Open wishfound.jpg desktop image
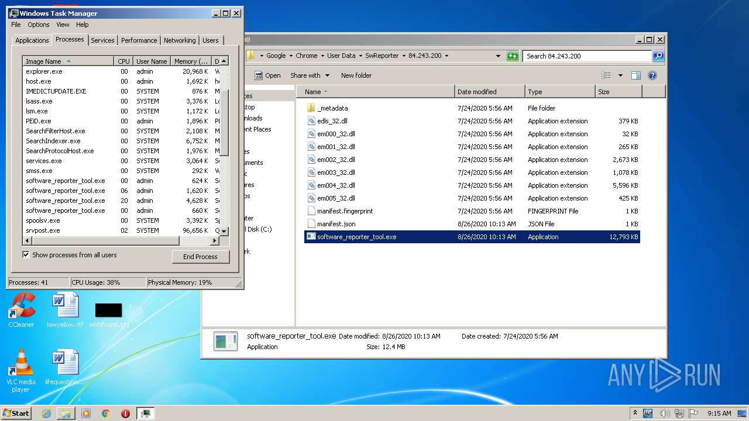Viewport: 749px width, 421px height. pos(109,316)
